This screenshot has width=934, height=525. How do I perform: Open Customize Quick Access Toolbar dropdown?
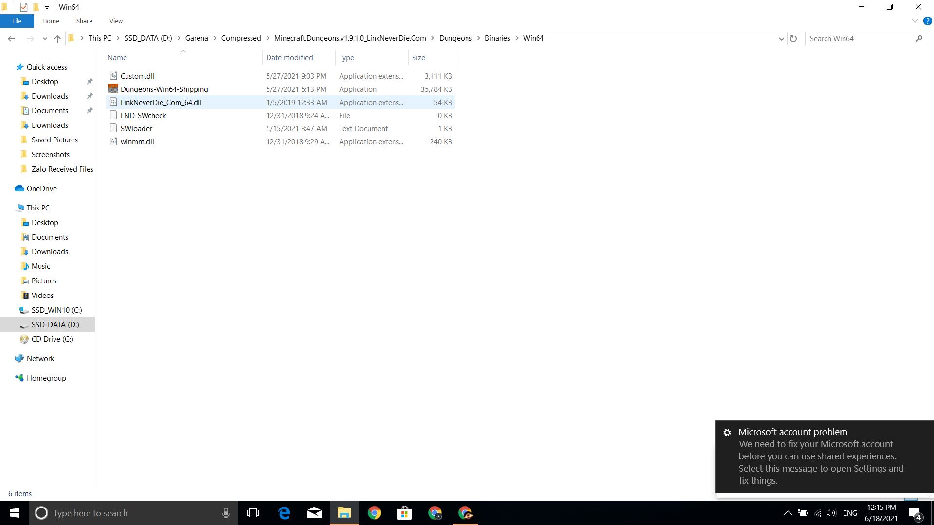tap(47, 7)
